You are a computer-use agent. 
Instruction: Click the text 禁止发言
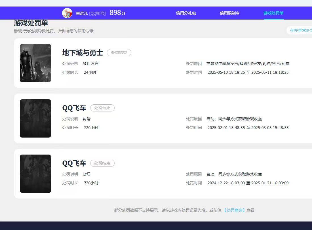click(90, 64)
